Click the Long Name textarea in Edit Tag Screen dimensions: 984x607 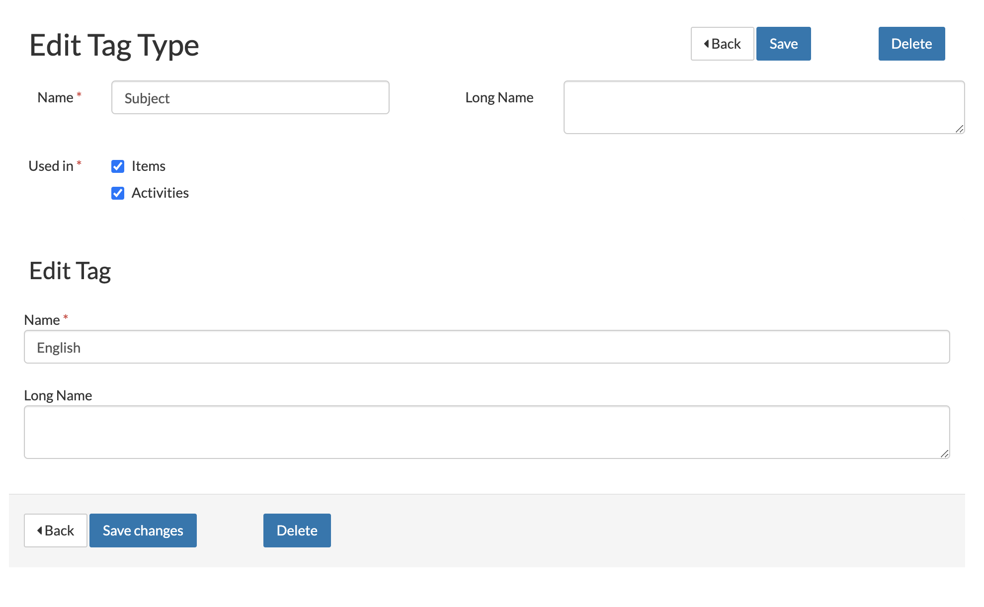coord(487,432)
